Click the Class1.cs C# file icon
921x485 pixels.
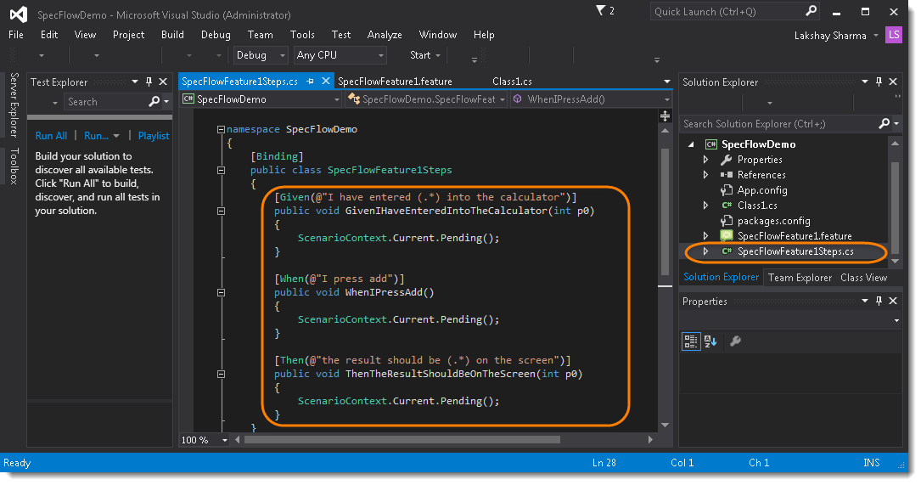[727, 206]
